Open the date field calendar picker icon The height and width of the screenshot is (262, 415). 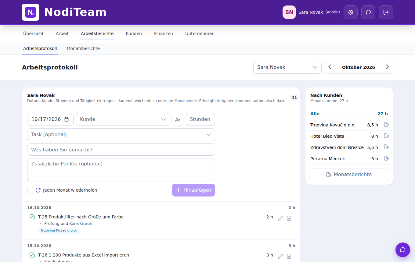(x=67, y=119)
